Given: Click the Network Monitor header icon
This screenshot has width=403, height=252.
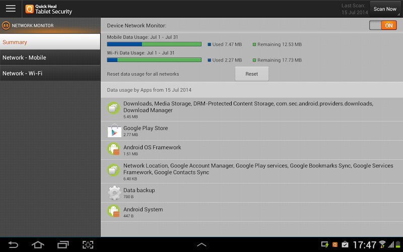Looking at the screenshot, I should point(6,26).
